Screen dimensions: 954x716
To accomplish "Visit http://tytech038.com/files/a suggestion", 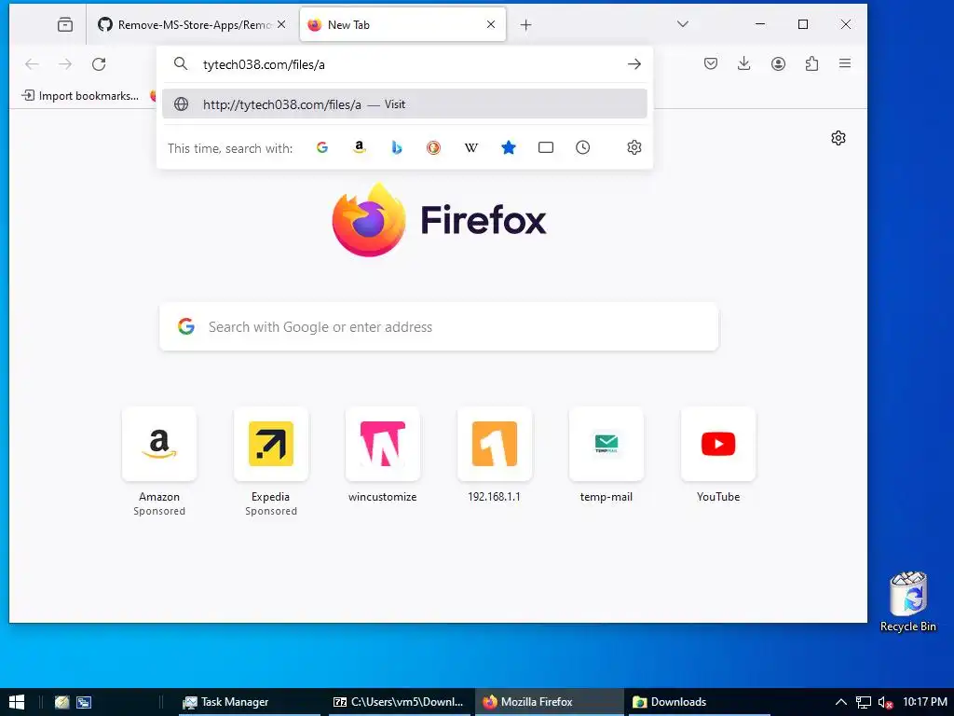I will [x=404, y=104].
